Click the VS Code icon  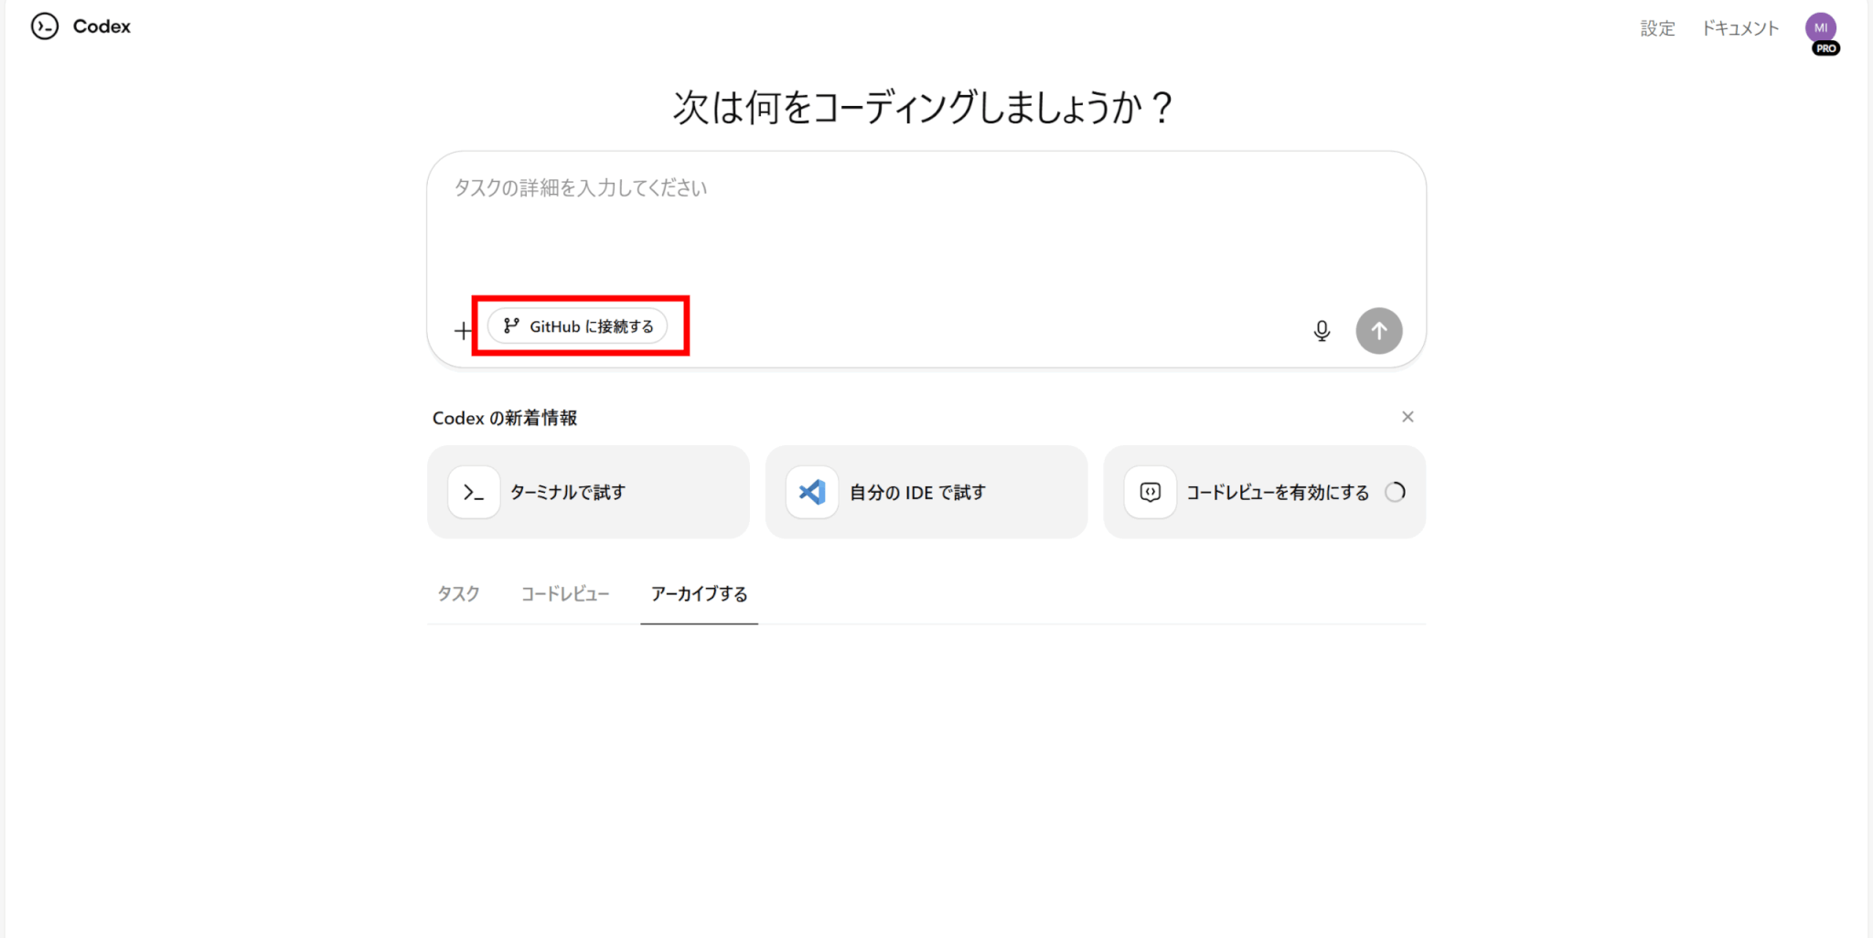[811, 492]
